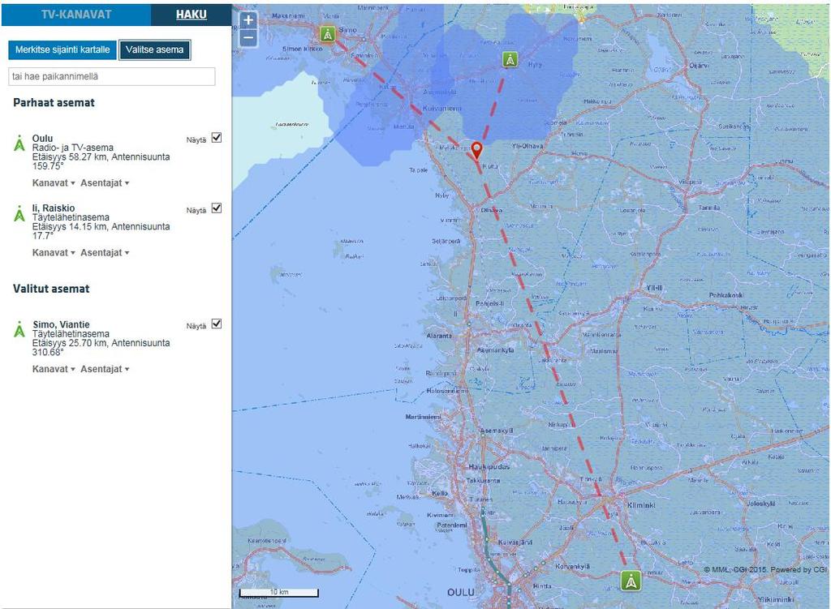Image resolution: width=831 pixels, height=609 pixels.
Task: Expand Asentajat dropdown under Ii, Raiskio
Action: click(105, 253)
